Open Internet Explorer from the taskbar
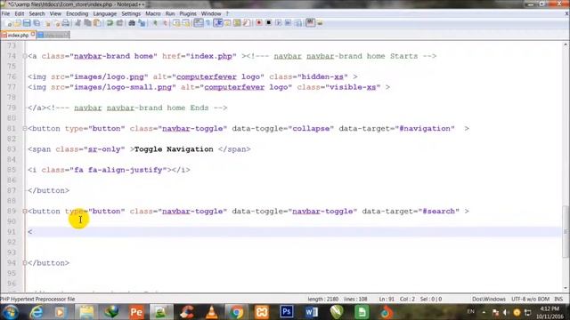The height and width of the screenshot is (320, 570). (x=37, y=312)
